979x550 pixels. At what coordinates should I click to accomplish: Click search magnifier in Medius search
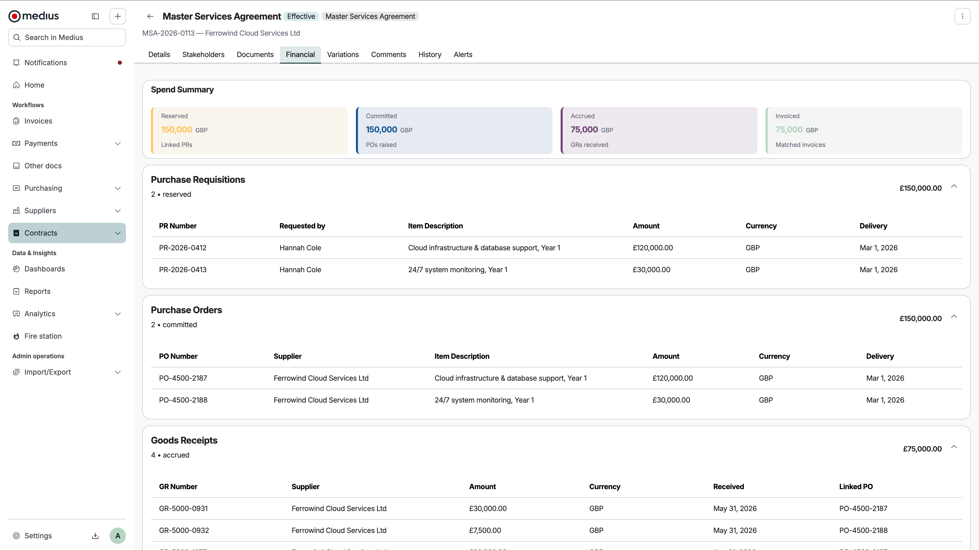[x=17, y=37]
